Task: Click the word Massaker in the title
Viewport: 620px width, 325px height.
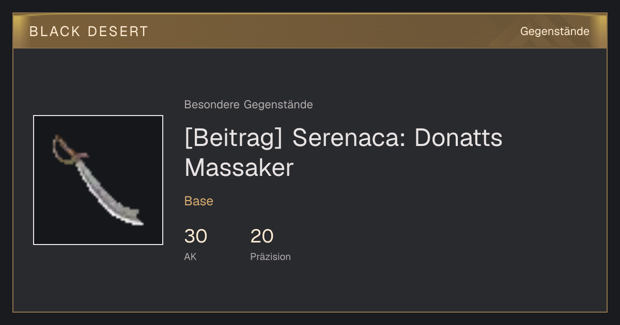Action: click(239, 168)
